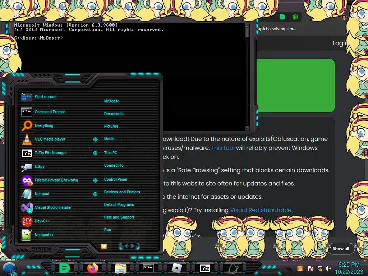Launch Notepad from the start menu
368x276 pixels.
click(x=35, y=194)
